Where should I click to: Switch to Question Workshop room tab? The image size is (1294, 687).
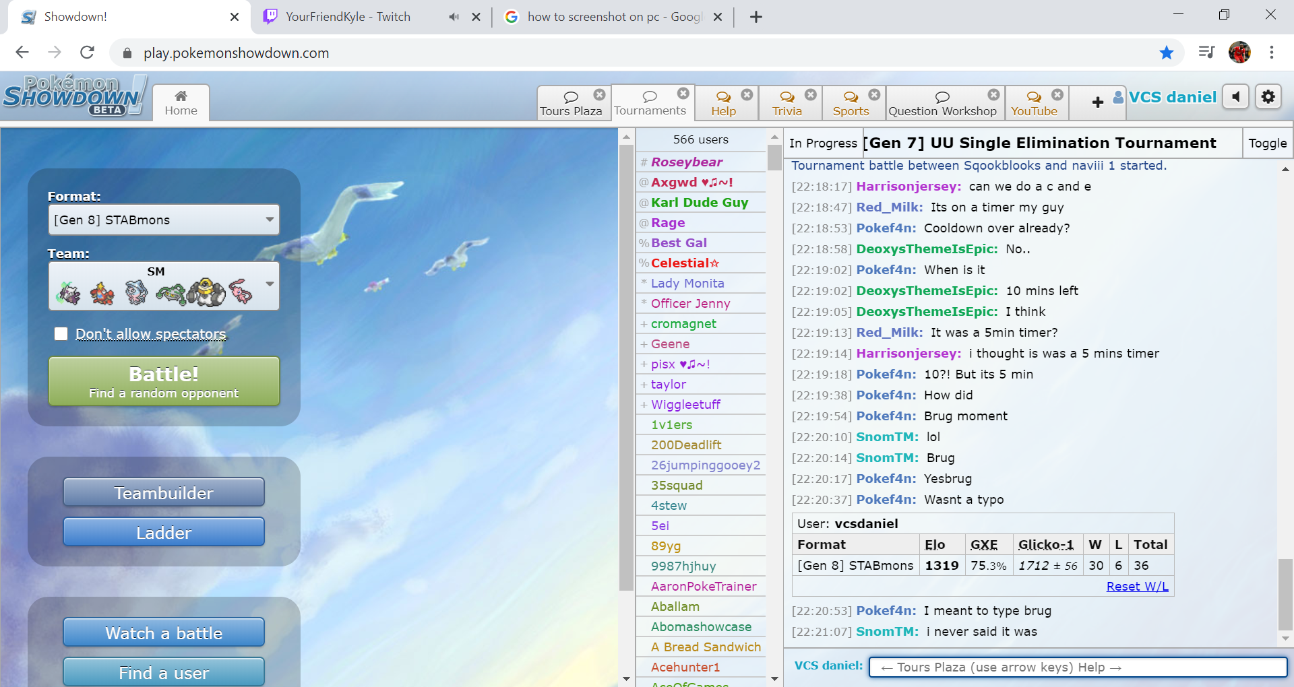tap(942, 103)
